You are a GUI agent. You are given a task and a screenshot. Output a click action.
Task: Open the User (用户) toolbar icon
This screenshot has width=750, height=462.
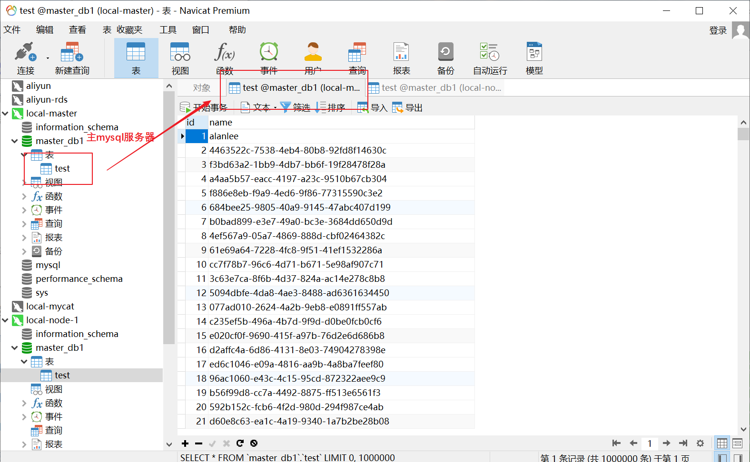coord(313,58)
